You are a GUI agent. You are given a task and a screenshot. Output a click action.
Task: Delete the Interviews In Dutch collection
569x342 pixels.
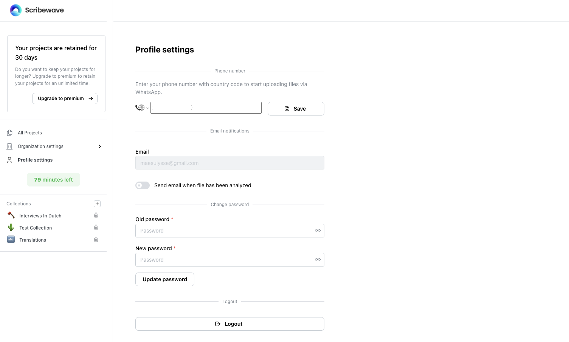[96, 215]
